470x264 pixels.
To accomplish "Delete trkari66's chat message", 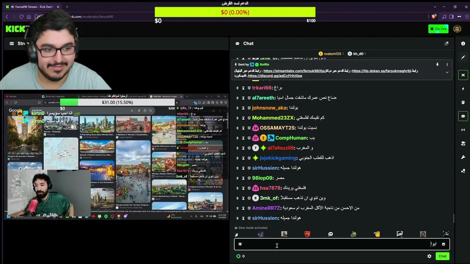I will coord(237,88).
